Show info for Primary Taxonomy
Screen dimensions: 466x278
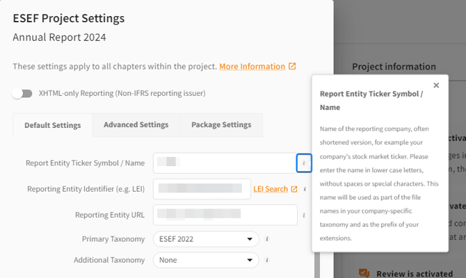267,239
